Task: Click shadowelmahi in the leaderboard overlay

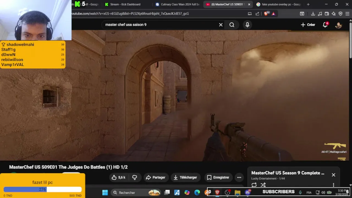Action: 20,44
